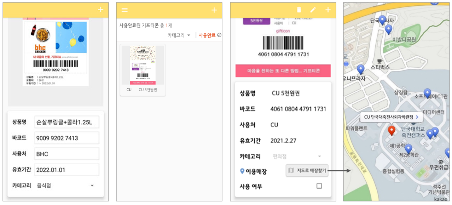Open the hamburger menu in gifticon list
Image resolution: width=452 pixels, height=205 pixels.
124,10
